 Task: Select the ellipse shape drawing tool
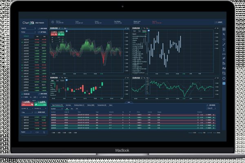pyautogui.click(x=224, y=78)
